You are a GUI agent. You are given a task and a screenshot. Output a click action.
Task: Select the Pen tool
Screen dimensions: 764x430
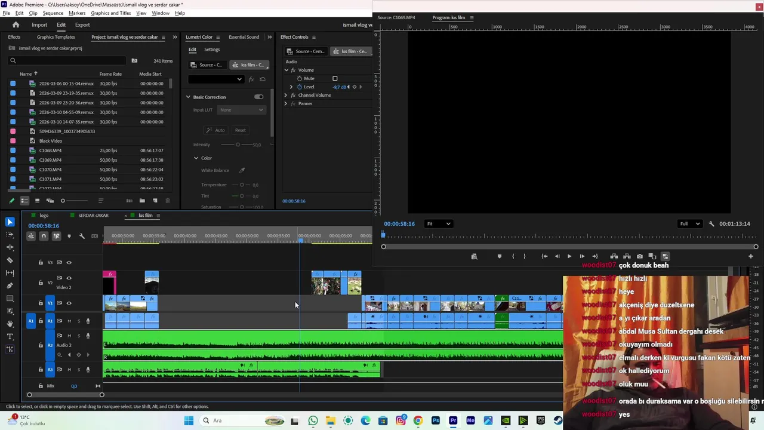[10, 285]
